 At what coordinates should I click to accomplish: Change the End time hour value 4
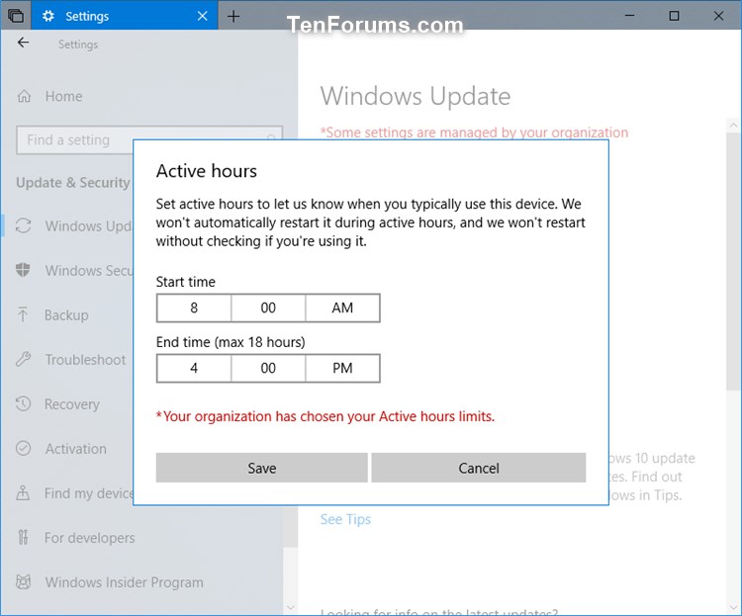click(194, 368)
